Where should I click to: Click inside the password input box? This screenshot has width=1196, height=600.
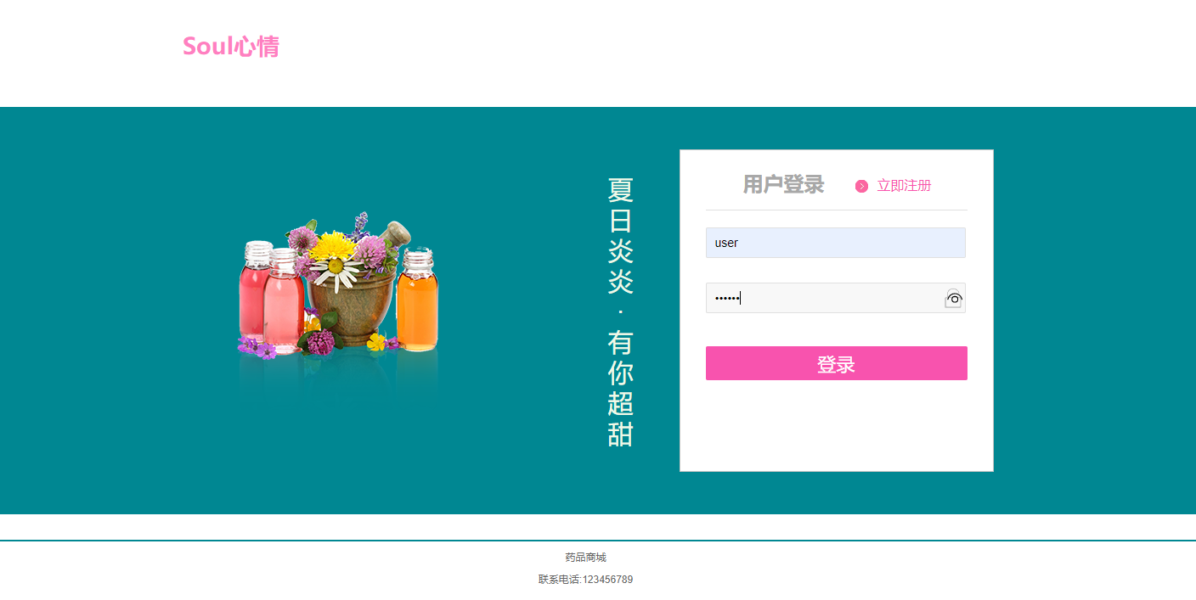pos(815,298)
